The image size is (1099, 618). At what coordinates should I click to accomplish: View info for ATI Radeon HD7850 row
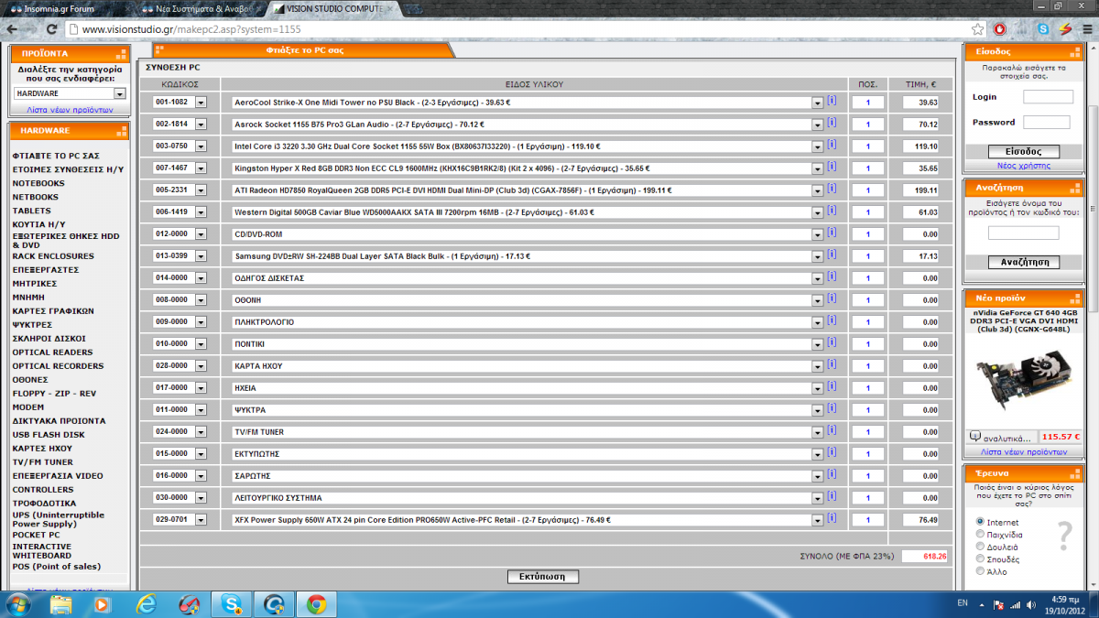tap(832, 188)
